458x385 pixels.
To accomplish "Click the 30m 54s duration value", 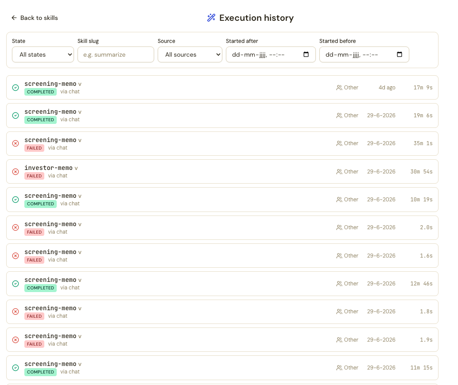I will 422,172.
